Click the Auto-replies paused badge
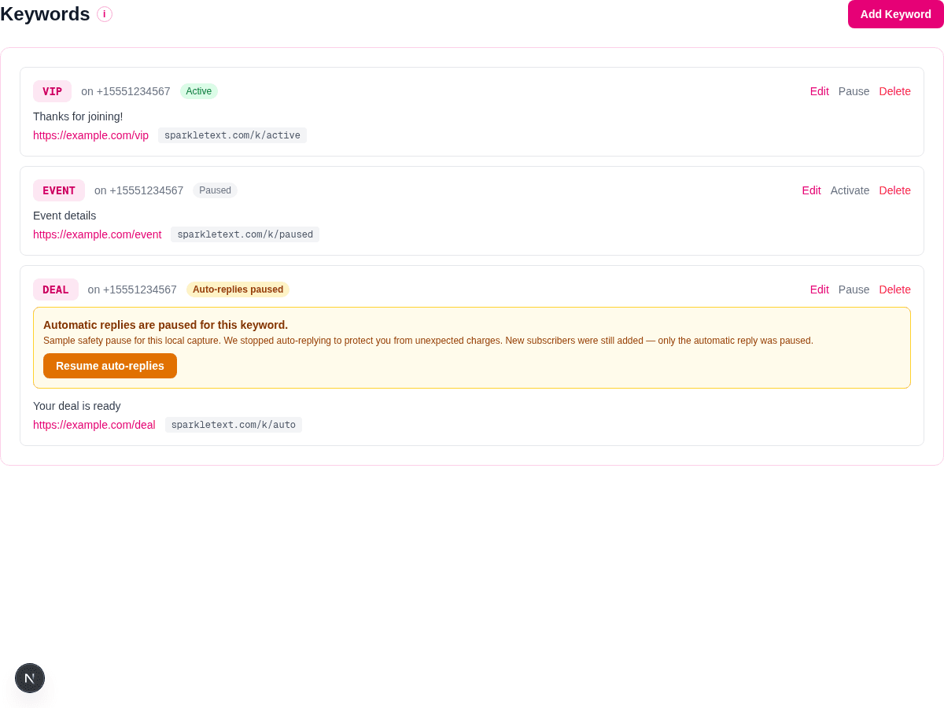This screenshot has width=944, height=708. (238, 289)
